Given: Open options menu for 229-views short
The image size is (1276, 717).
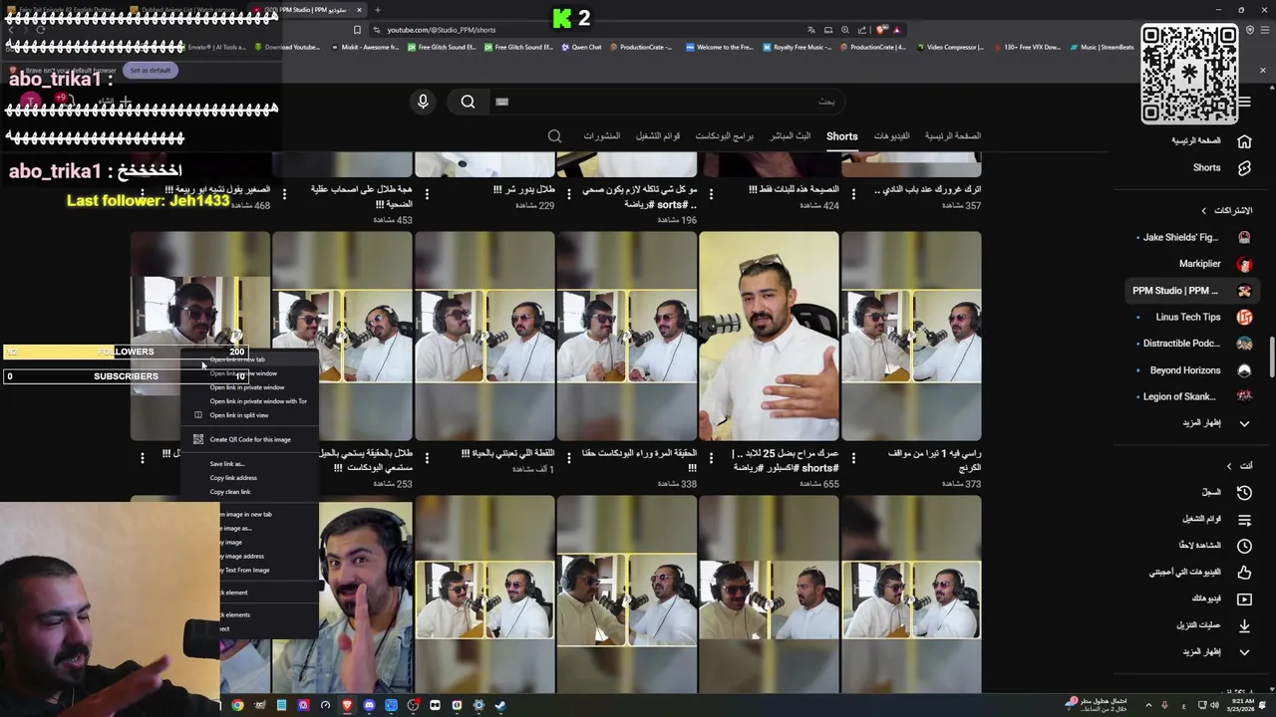Looking at the screenshot, I should (x=427, y=193).
